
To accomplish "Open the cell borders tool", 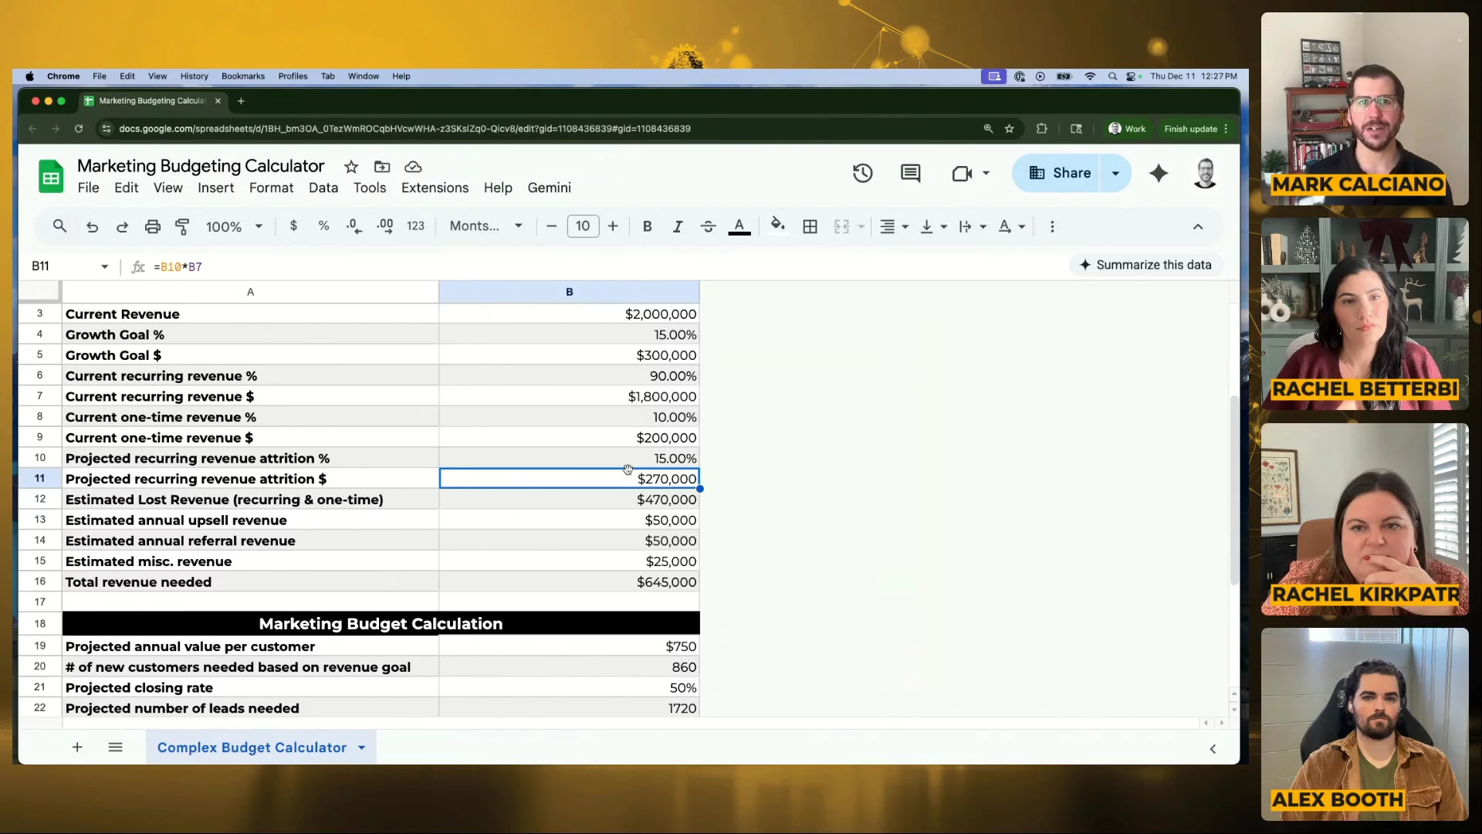I will (x=810, y=226).
